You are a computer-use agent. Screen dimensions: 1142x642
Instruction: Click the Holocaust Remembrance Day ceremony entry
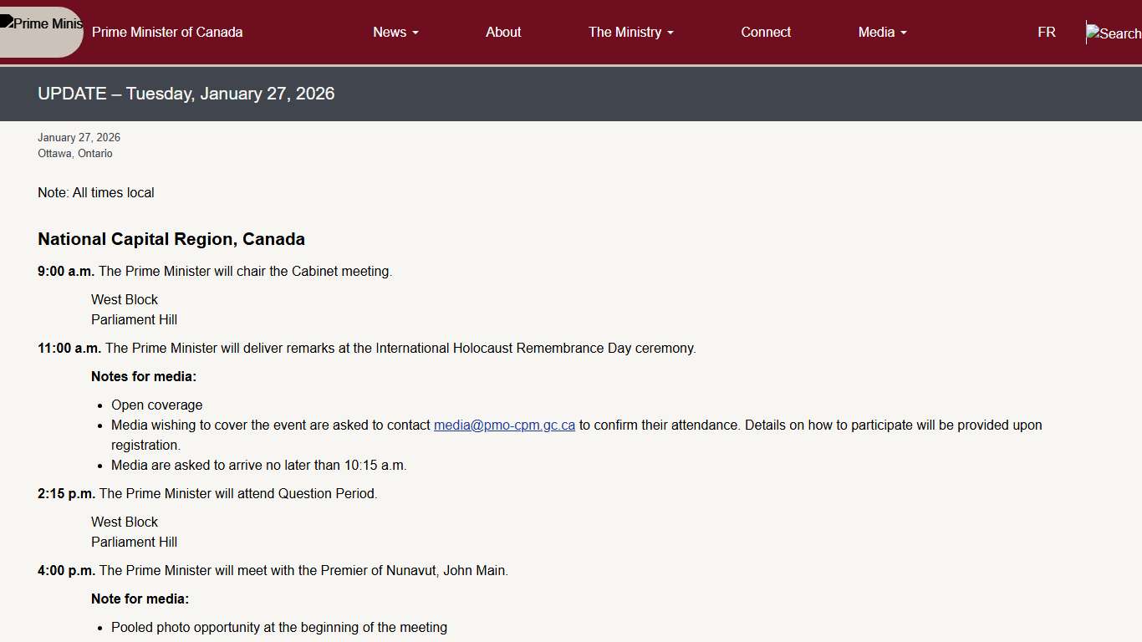tap(367, 348)
